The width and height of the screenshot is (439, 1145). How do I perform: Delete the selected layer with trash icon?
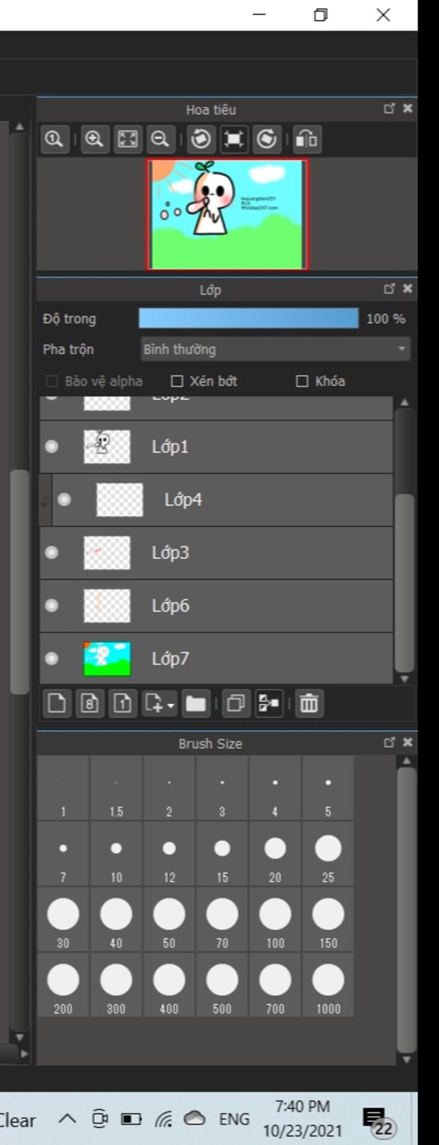pos(309,703)
